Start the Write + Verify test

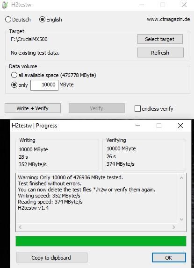[x=33, y=108]
